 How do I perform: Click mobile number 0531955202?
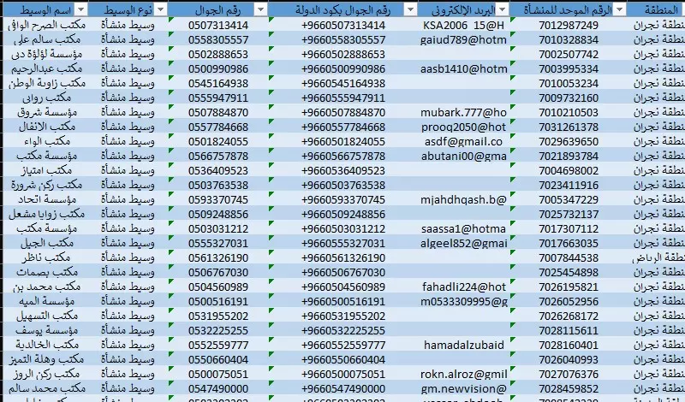click(x=218, y=316)
